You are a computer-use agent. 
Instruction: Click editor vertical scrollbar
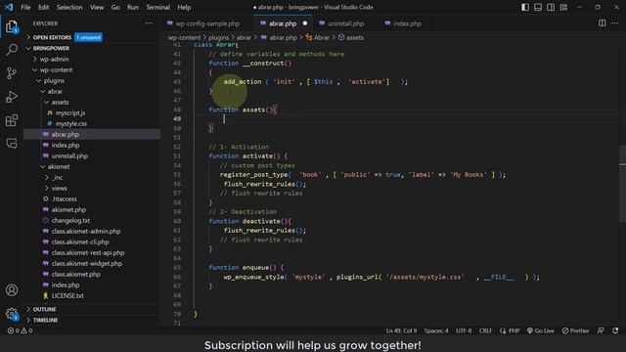(622, 184)
